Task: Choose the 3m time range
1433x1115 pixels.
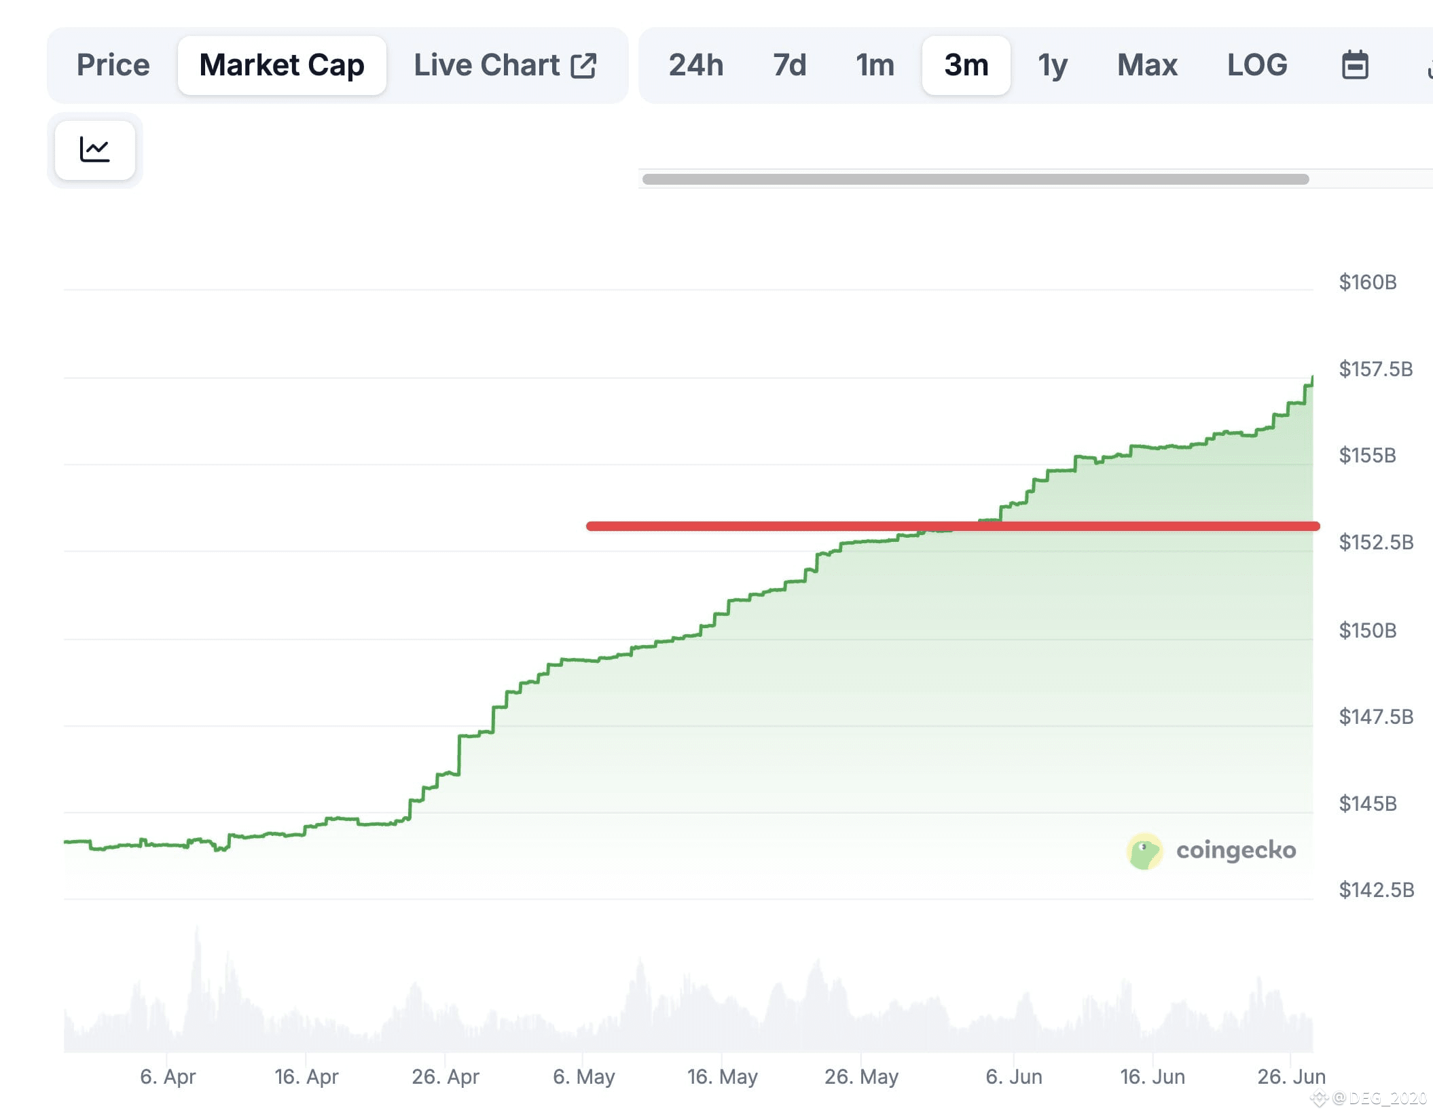Action: (x=966, y=65)
